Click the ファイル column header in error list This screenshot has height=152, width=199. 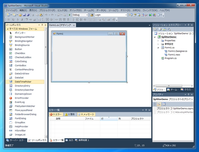89,119
